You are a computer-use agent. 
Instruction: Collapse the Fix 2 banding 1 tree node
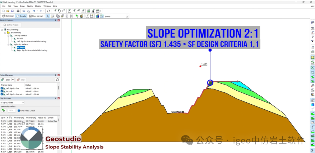tap(2, 29)
